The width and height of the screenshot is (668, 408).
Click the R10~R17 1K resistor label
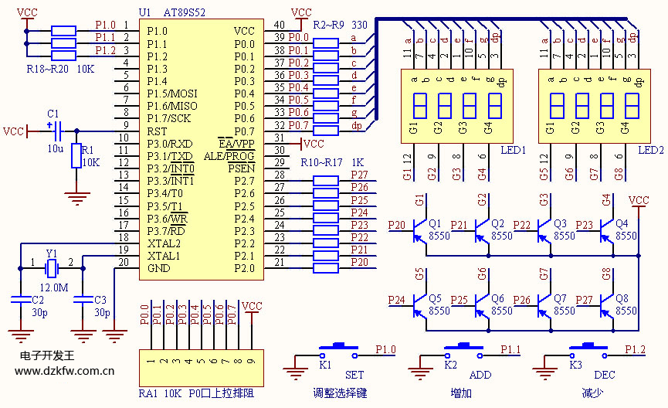[332, 163]
